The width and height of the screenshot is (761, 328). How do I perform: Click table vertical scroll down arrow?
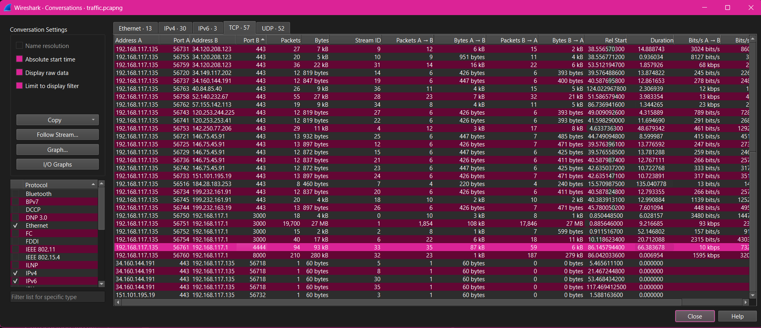point(752,295)
